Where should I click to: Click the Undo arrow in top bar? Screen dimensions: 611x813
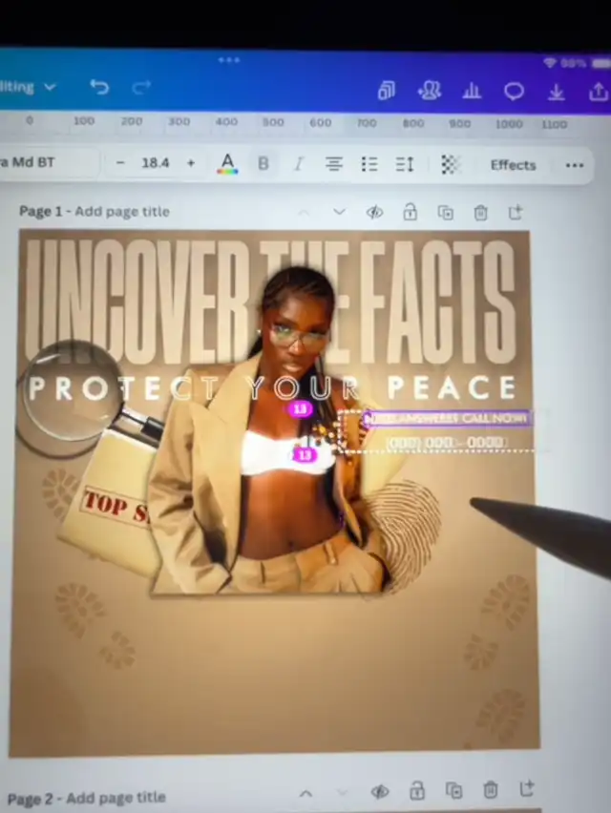point(99,88)
